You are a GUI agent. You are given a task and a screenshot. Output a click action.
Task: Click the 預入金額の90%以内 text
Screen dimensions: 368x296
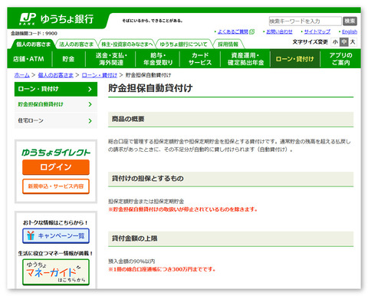[132, 261]
